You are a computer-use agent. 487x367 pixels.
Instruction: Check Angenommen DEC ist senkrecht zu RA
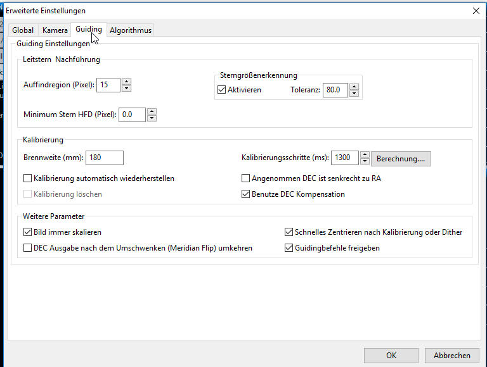[246, 178]
